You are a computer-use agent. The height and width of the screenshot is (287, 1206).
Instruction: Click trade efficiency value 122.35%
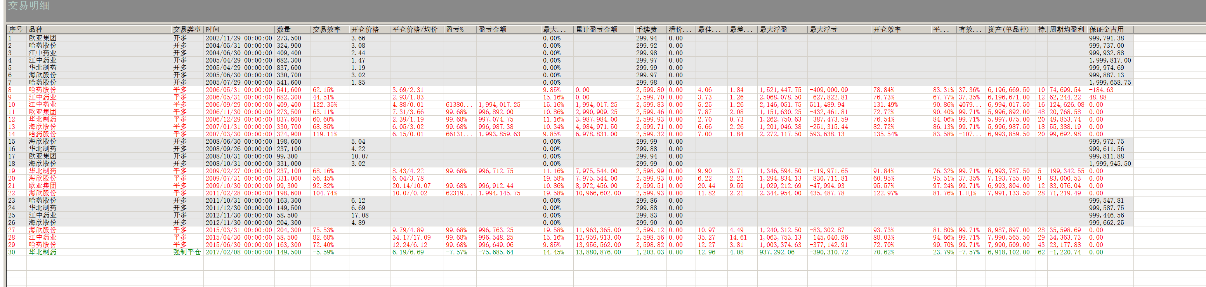(x=325, y=105)
